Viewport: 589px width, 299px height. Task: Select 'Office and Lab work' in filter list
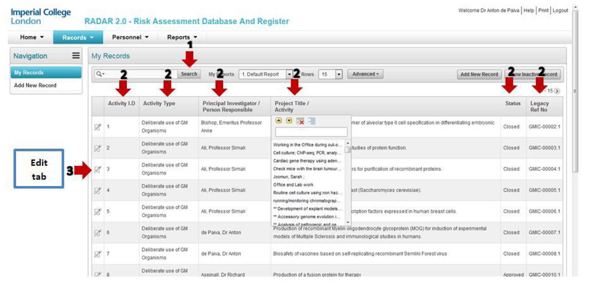click(x=293, y=185)
